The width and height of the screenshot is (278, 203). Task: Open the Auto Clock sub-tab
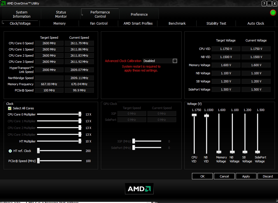tap(256, 24)
